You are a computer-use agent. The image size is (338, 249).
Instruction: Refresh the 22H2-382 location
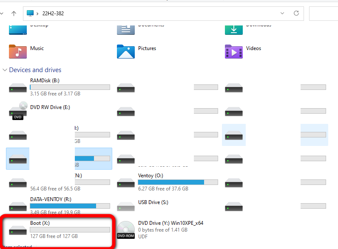pyautogui.click(x=296, y=13)
